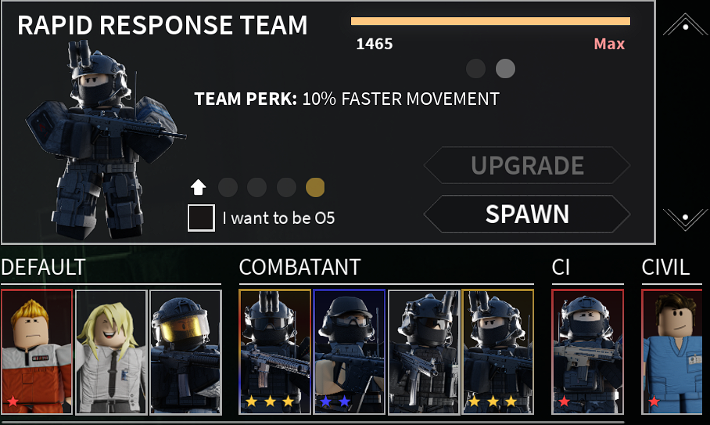
Task: Click the white upward arrow upgrade icon
Action: click(199, 187)
